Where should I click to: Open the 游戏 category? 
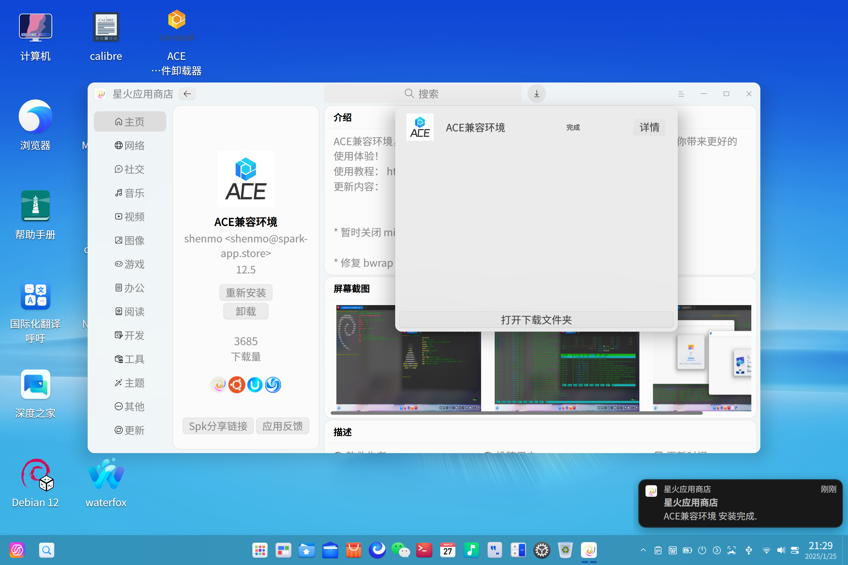(x=130, y=264)
